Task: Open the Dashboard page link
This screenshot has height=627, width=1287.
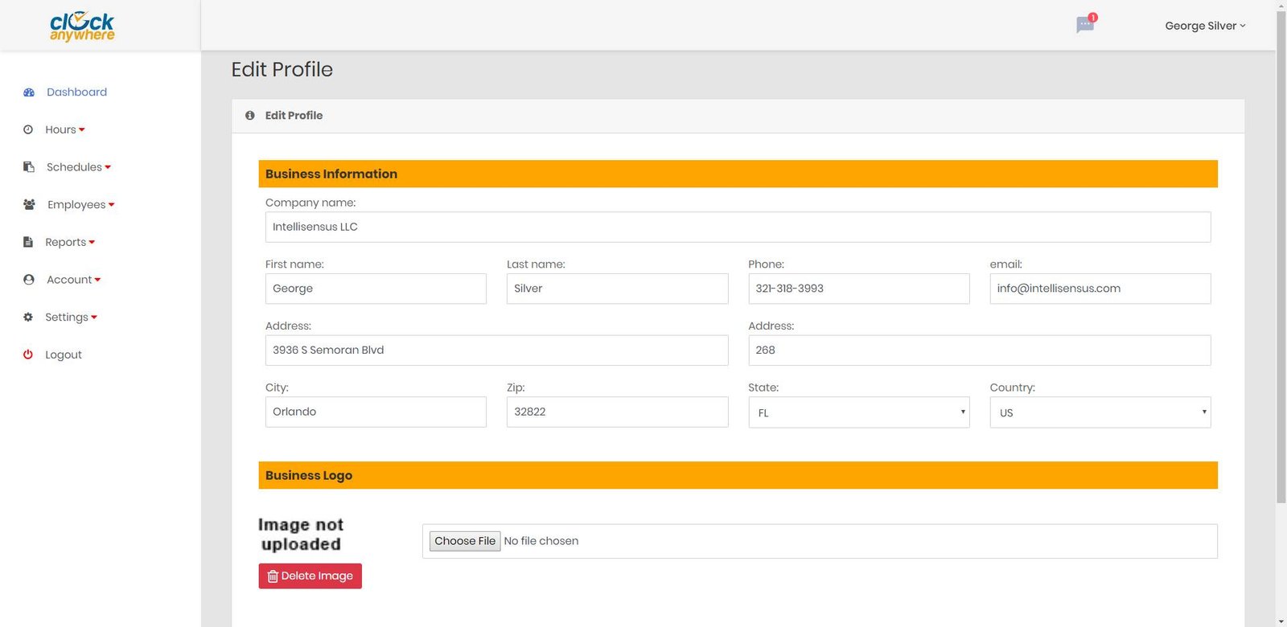Action: pyautogui.click(x=76, y=92)
